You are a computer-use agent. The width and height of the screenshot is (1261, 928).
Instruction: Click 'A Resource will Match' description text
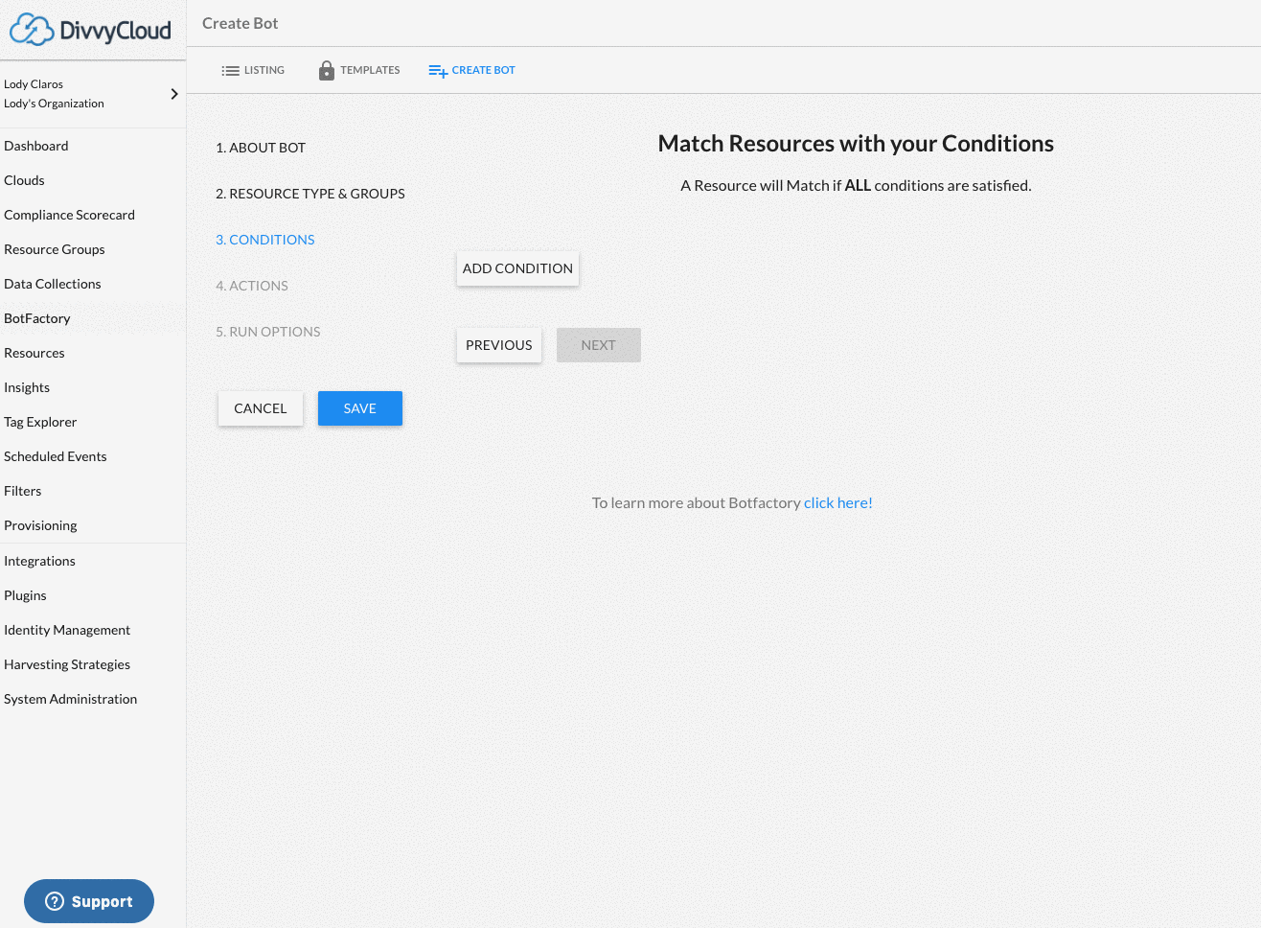856,185
